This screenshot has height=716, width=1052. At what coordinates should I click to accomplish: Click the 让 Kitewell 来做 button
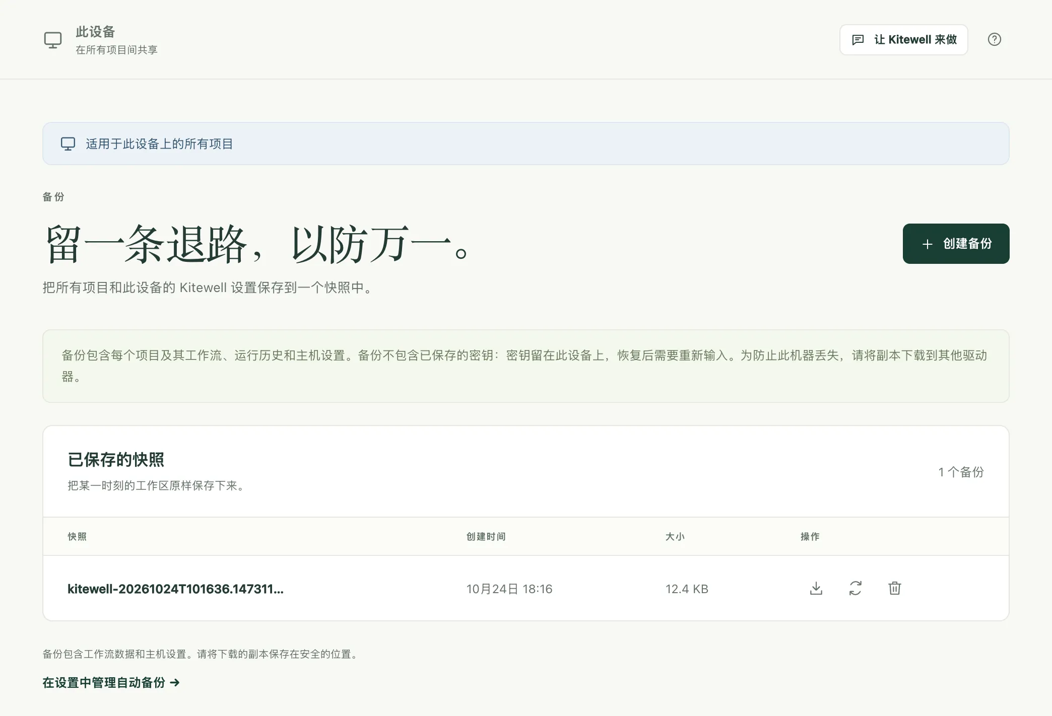(904, 40)
